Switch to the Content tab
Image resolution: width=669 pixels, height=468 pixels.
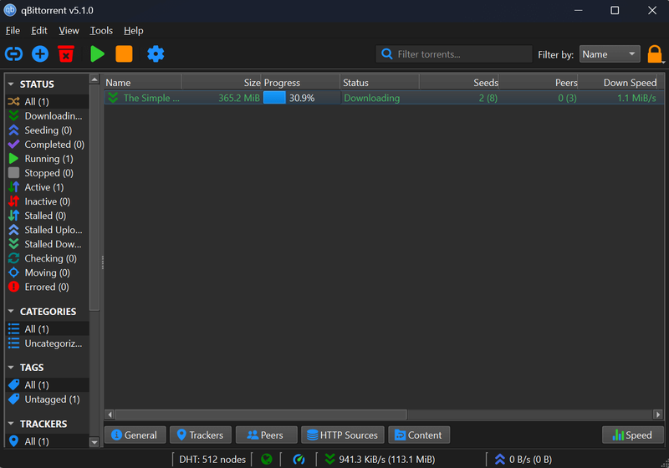(419, 435)
